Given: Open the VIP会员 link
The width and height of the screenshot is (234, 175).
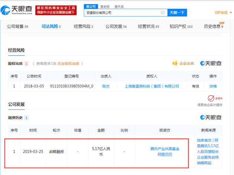Looking at the screenshot, I should (221, 13).
